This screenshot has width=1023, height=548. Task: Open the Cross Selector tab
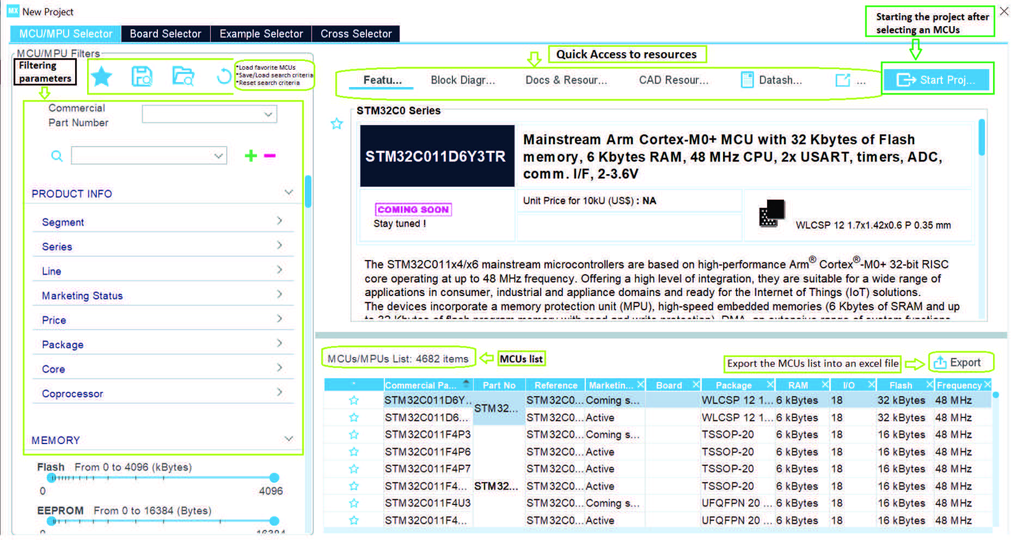(356, 34)
